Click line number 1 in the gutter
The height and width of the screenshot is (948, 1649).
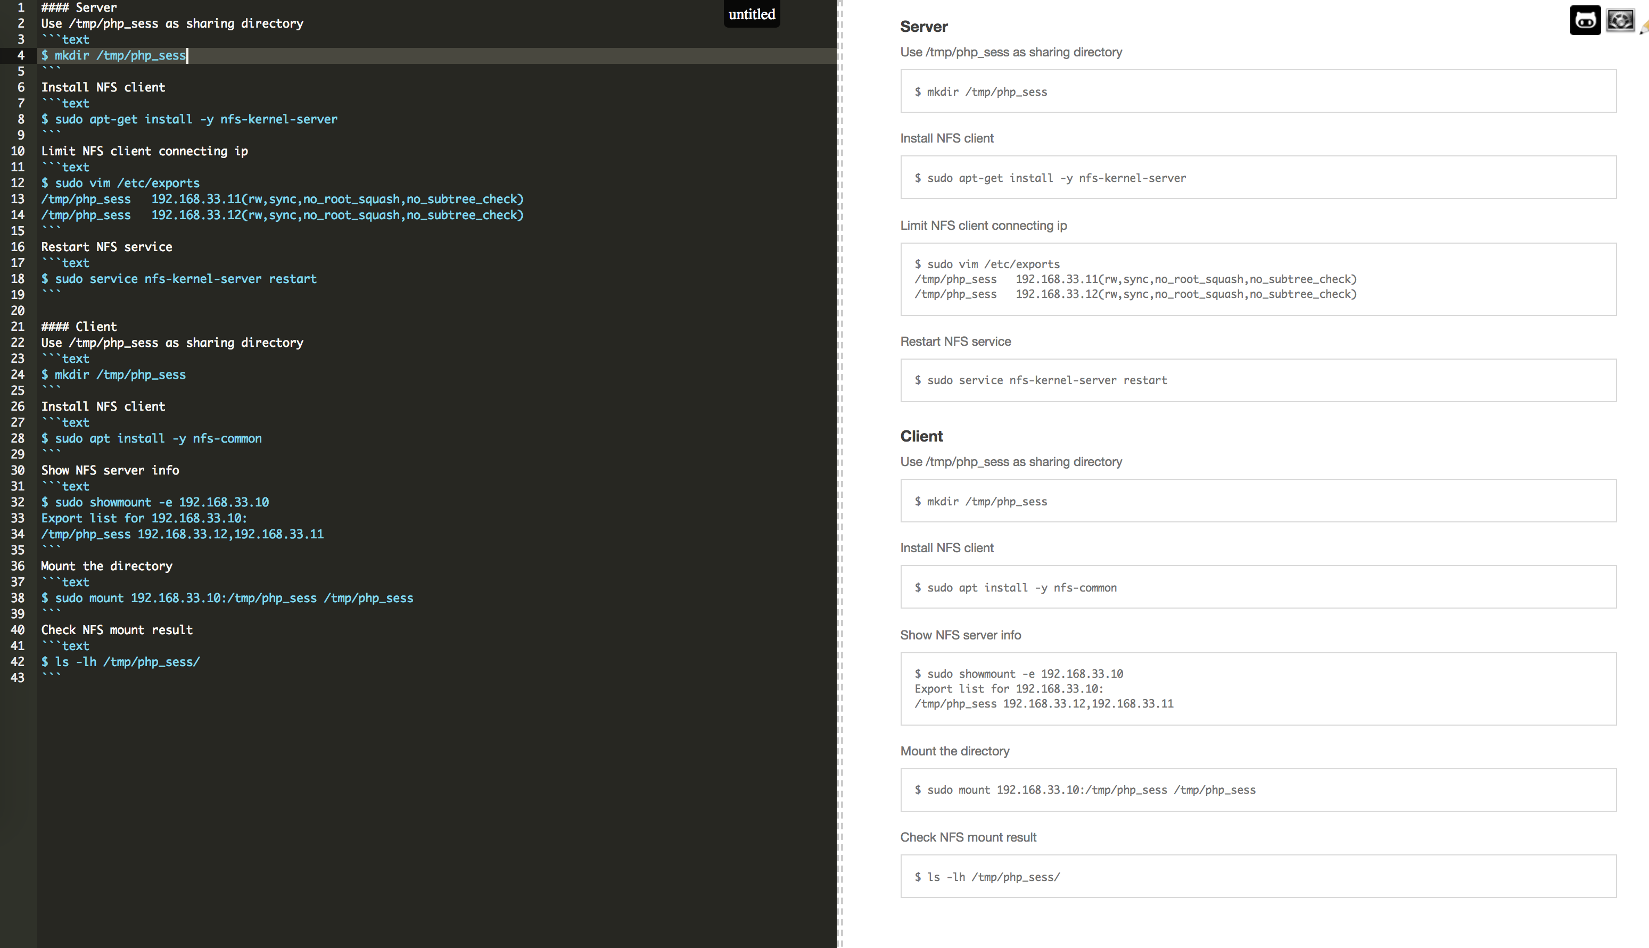tap(21, 8)
